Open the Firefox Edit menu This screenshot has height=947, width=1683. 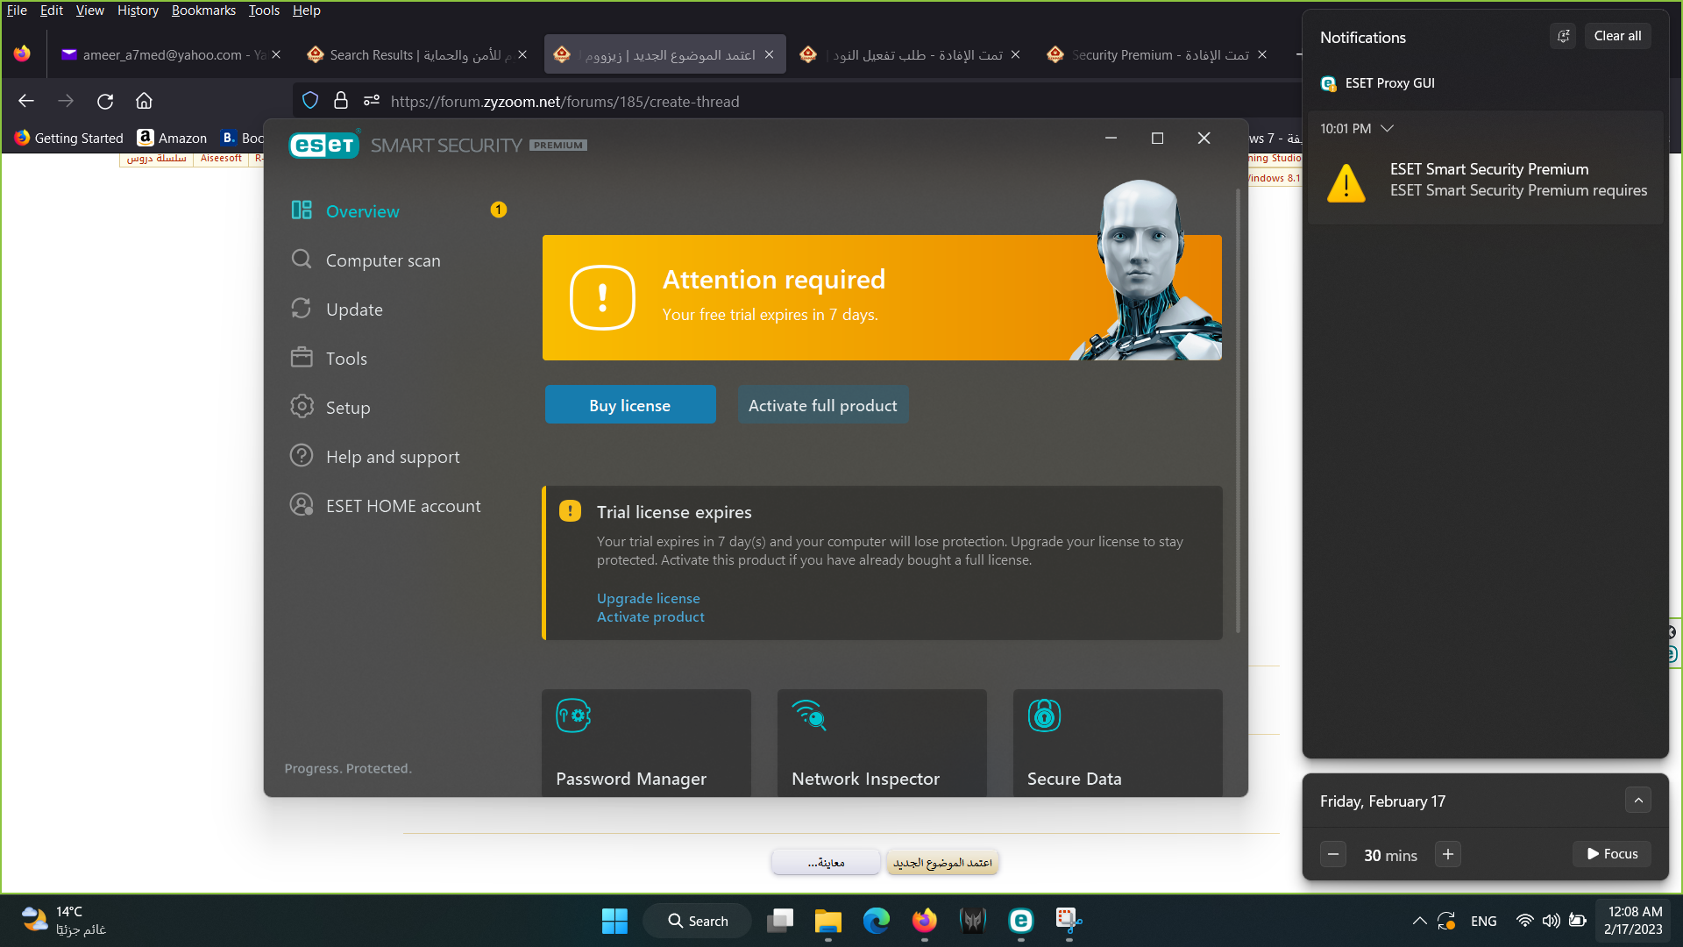tap(51, 11)
